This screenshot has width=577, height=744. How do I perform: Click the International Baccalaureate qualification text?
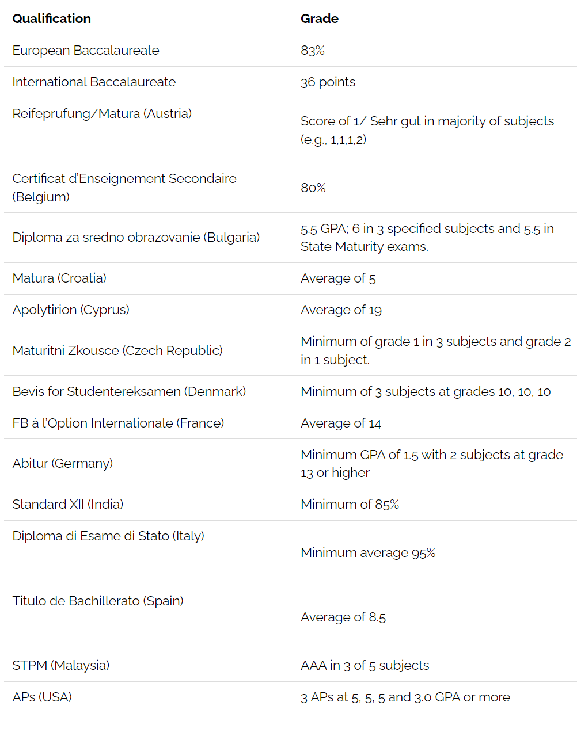click(94, 82)
